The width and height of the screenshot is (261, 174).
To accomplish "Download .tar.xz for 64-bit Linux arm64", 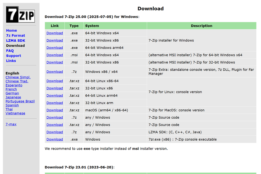I will [55, 96].
